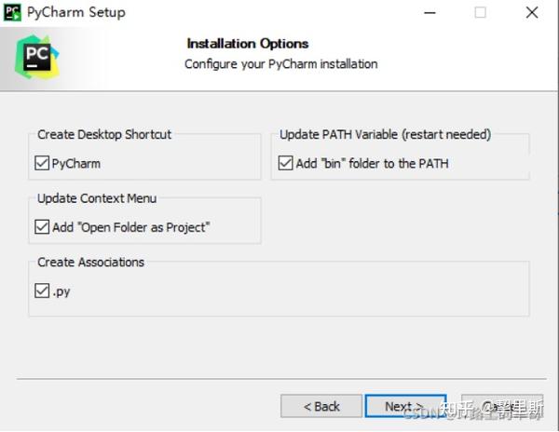Disable Add "Open Folder as Project" option
This screenshot has width=559, height=432.
tap(42, 227)
